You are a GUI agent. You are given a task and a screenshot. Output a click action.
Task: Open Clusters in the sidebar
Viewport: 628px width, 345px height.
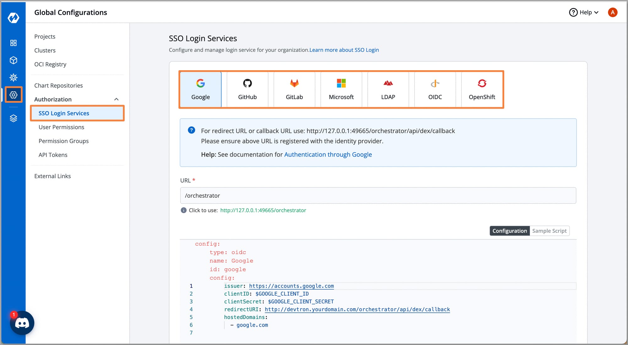[x=45, y=50]
